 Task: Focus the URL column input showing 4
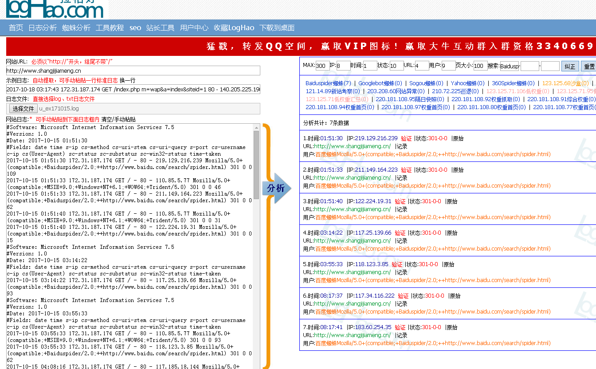tap(422, 66)
